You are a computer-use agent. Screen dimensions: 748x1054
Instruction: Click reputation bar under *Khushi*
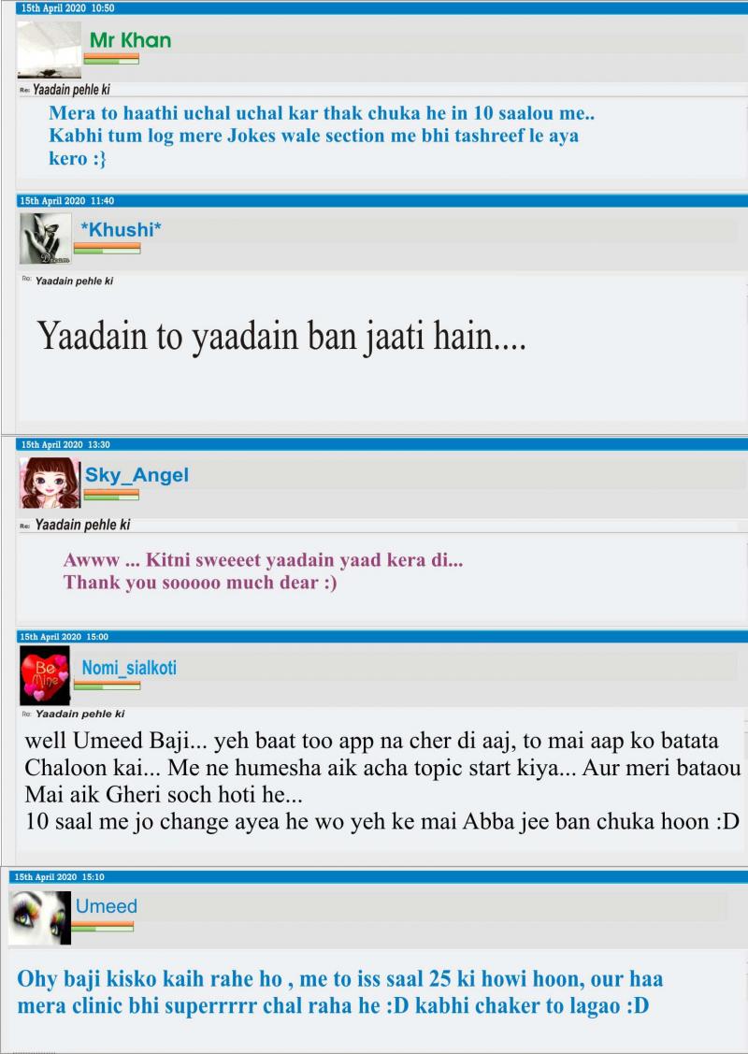107,248
